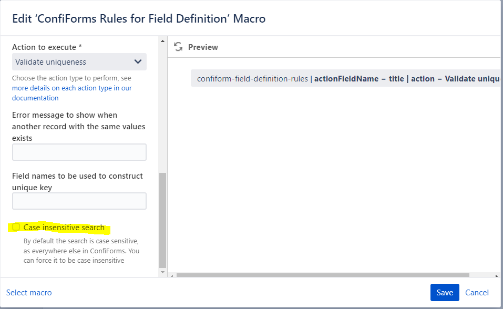Viewport: 503px width, 309px height.
Task: Click the preview horizontal scrollbar thumb
Action: tap(323, 275)
